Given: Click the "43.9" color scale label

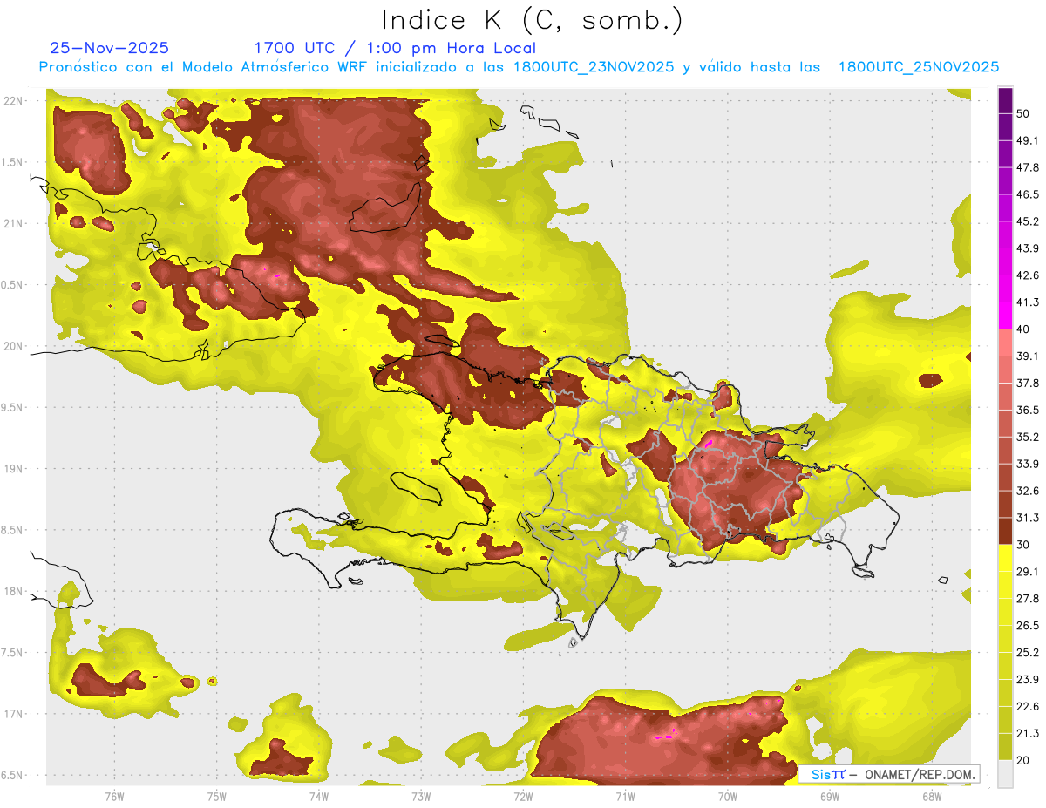Looking at the screenshot, I should coord(1028,248).
